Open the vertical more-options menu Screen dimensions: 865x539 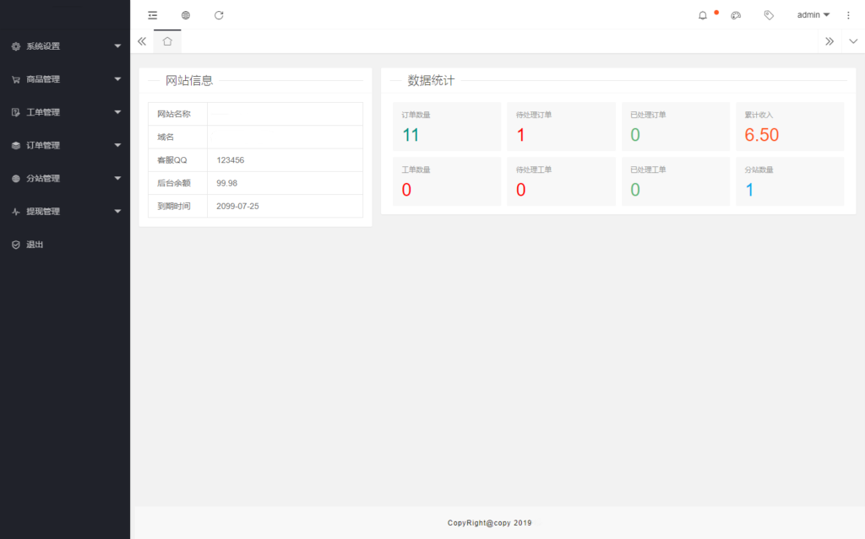(x=848, y=15)
